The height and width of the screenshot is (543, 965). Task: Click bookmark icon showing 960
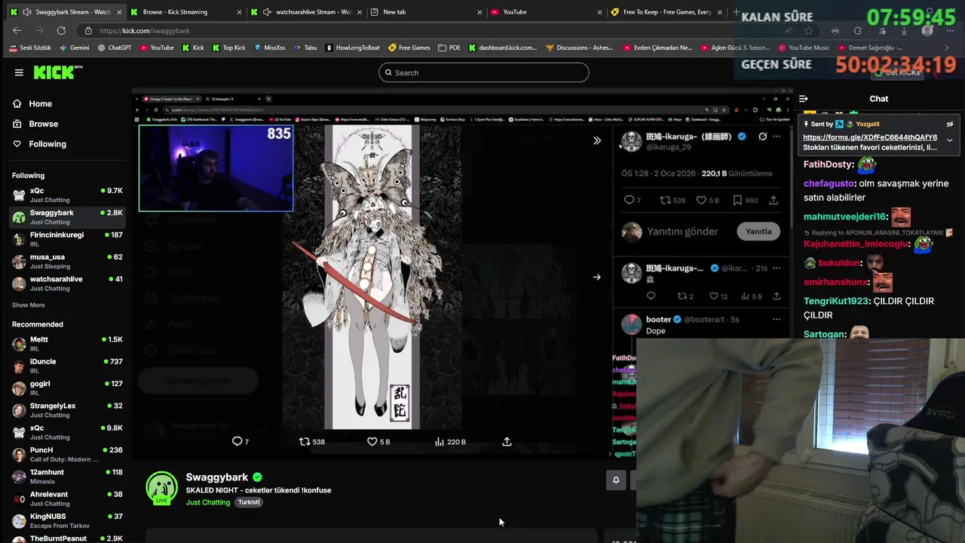[x=737, y=200]
